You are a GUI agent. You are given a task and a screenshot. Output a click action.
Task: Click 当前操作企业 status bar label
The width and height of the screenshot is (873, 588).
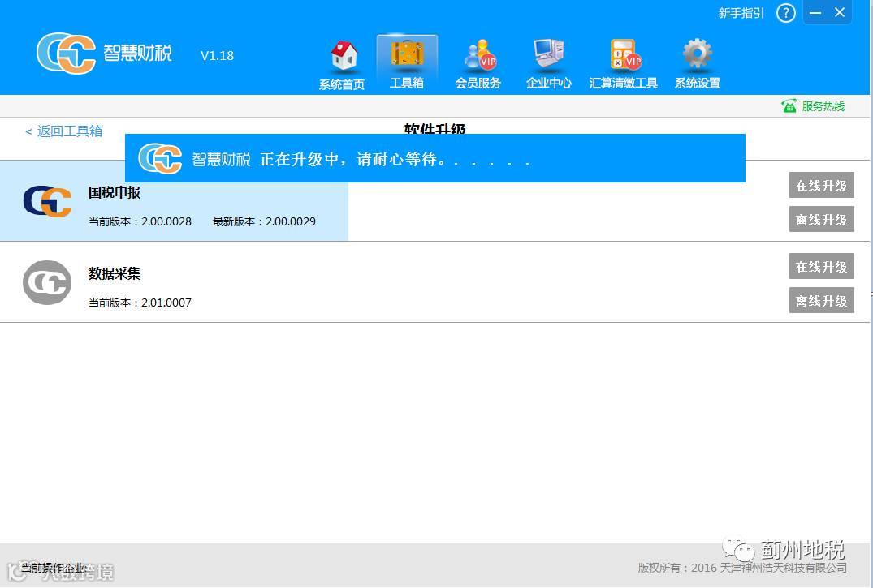[54, 568]
